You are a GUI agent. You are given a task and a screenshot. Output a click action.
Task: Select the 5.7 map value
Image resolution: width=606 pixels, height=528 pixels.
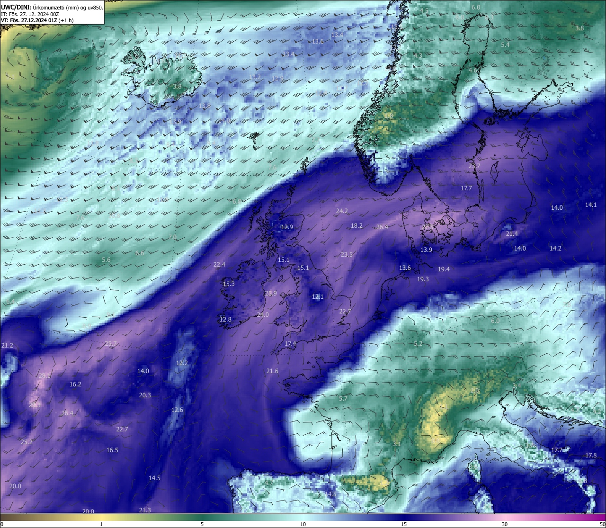coord(343,398)
